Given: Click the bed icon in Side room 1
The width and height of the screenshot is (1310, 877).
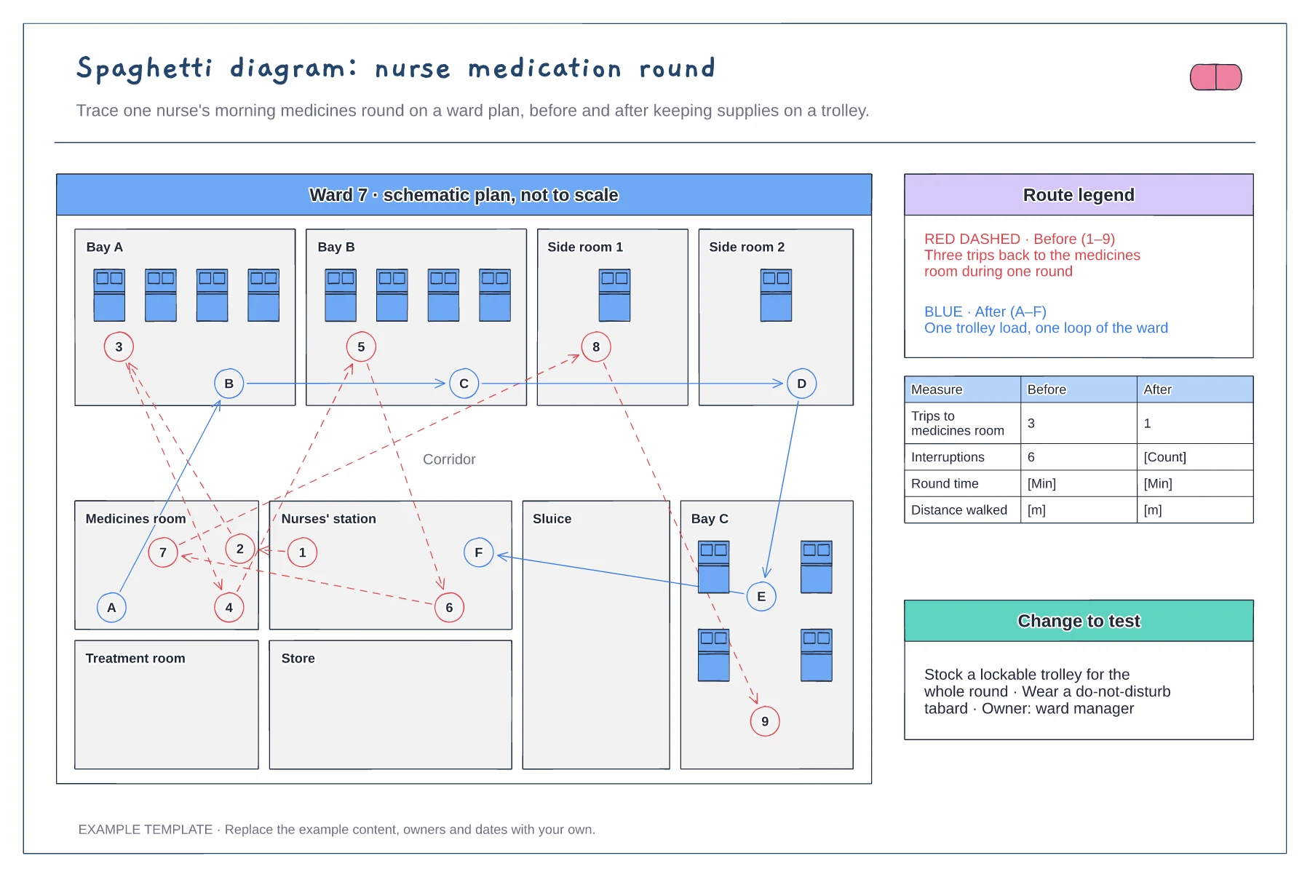Looking at the screenshot, I should tap(614, 295).
